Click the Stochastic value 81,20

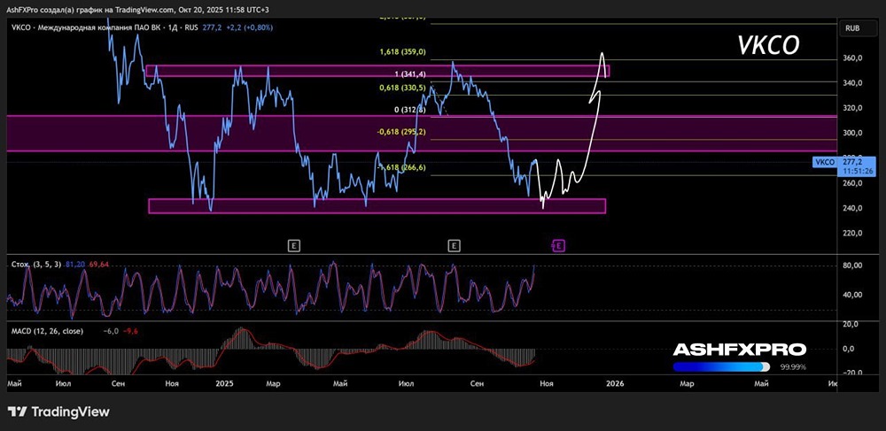75,264
